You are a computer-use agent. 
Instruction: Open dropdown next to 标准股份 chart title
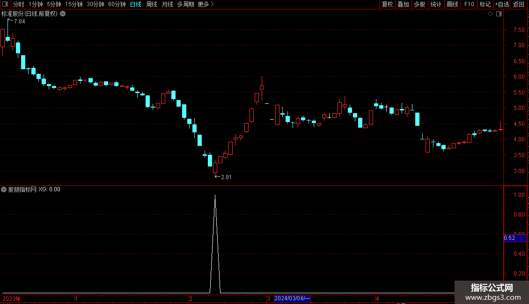pyautogui.click(x=63, y=14)
